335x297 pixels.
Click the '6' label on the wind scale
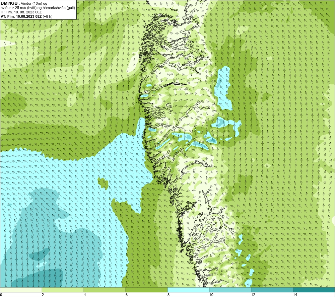point(127,295)
